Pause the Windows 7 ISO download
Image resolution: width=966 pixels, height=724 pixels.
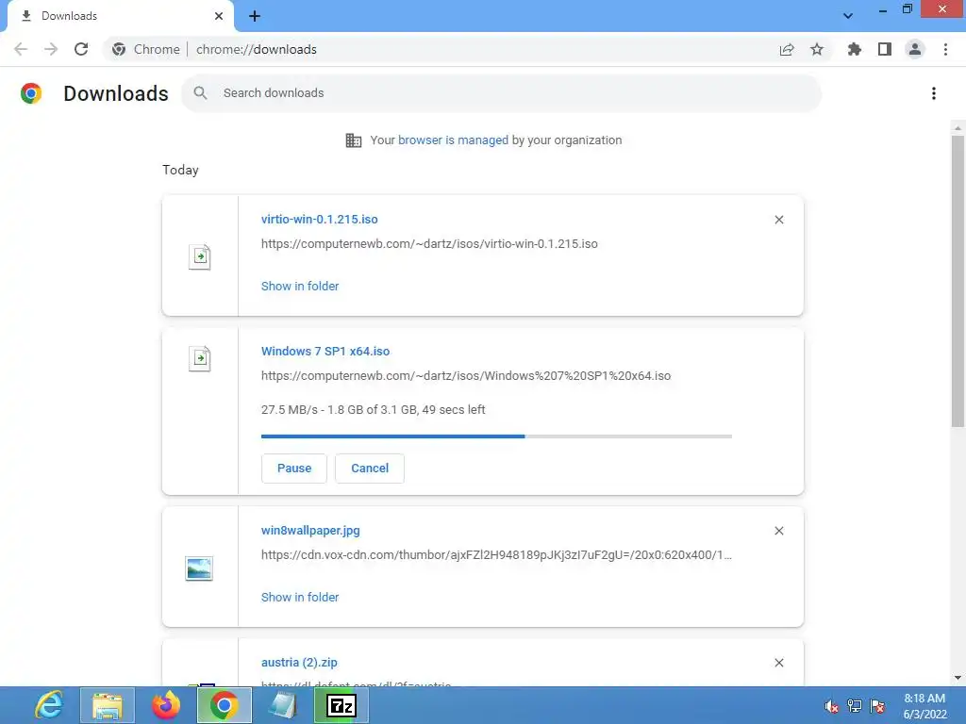(x=294, y=469)
